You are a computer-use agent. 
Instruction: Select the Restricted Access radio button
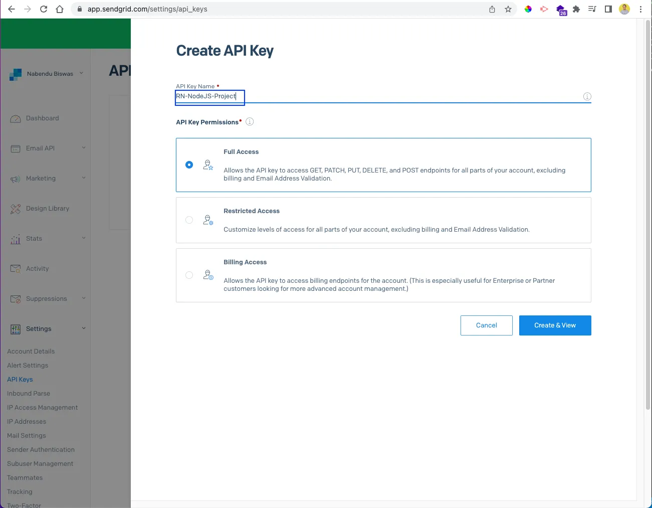click(x=189, y=220)
